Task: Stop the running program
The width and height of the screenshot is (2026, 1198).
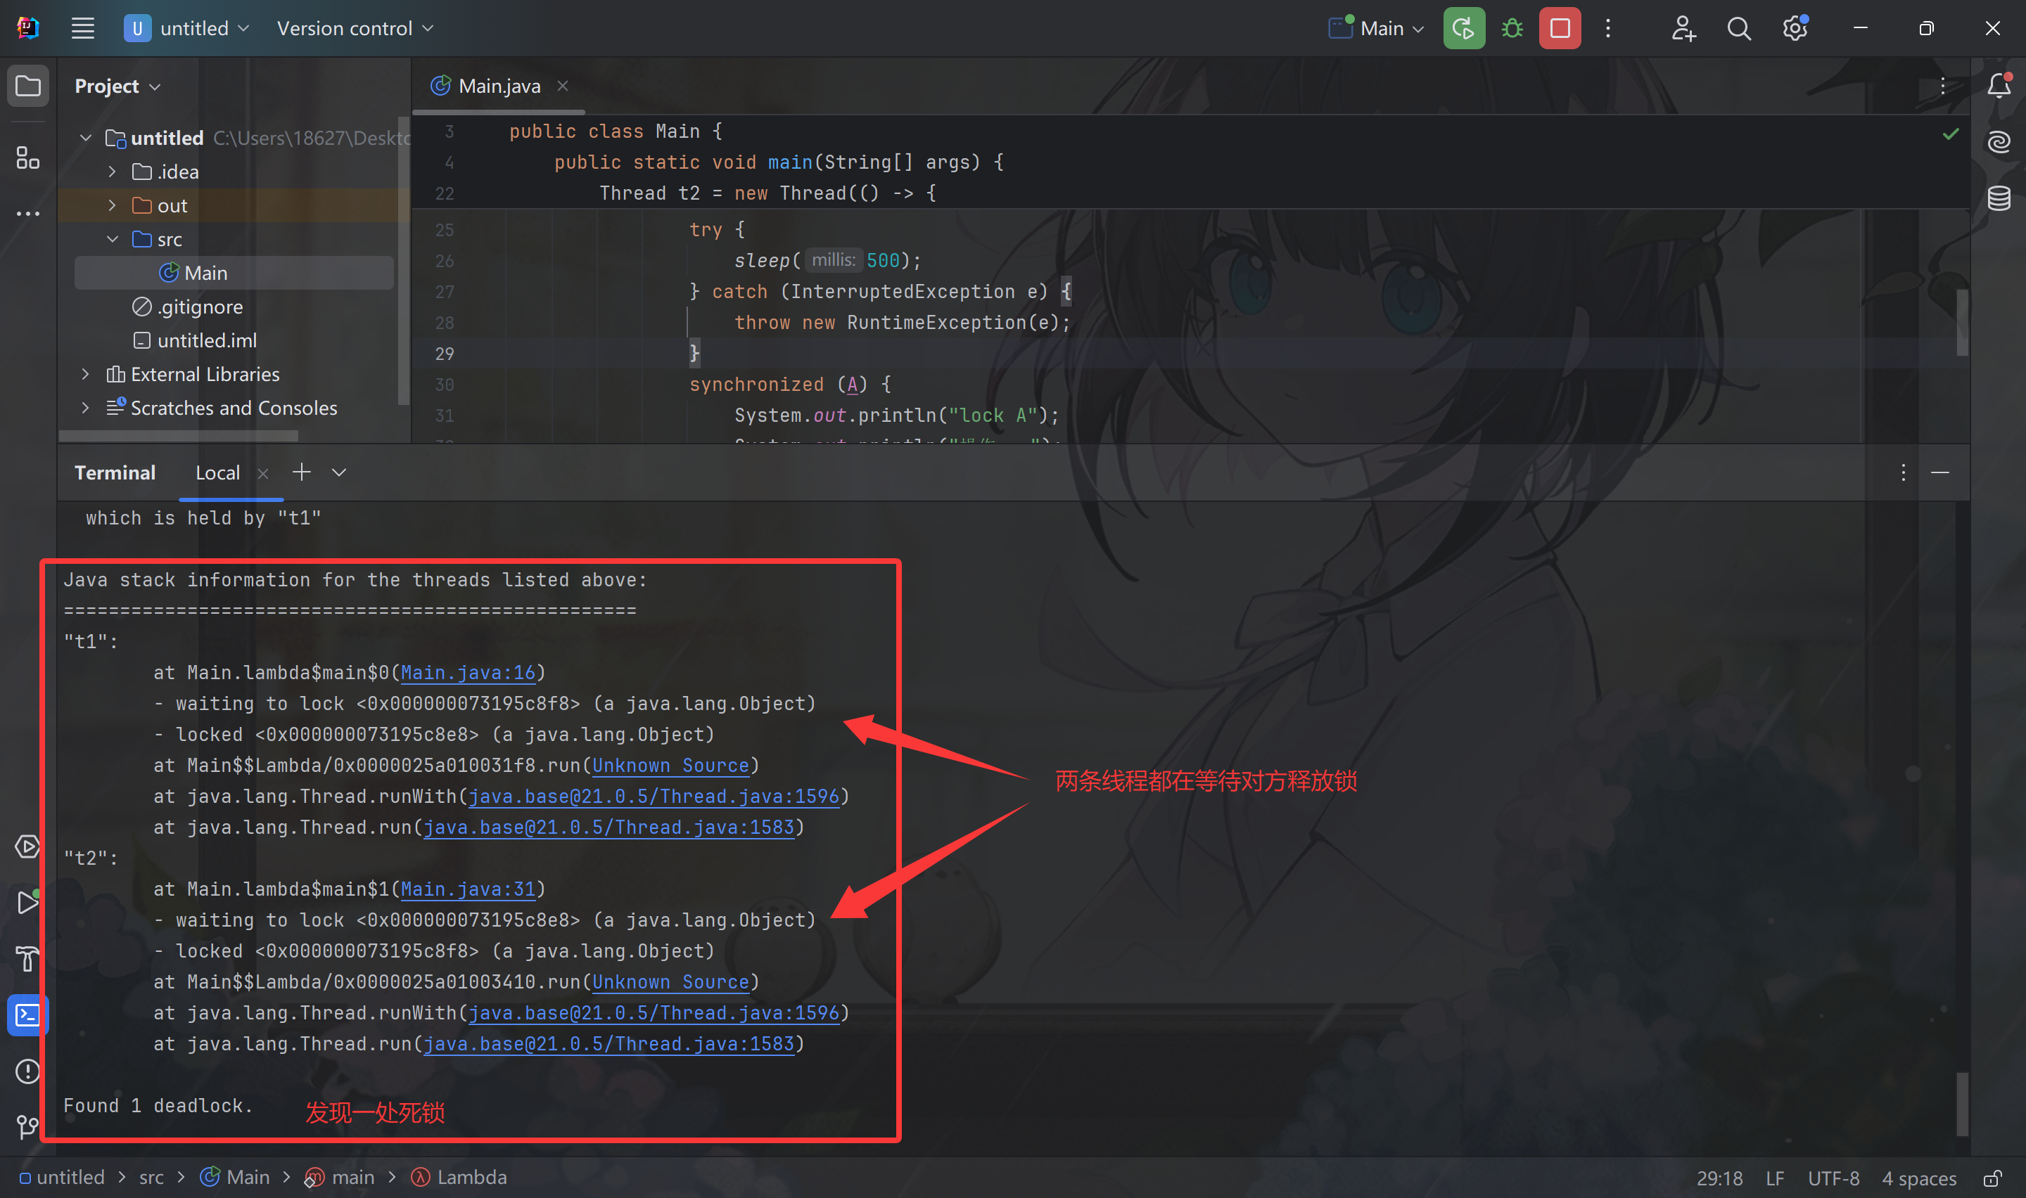Action: point(1560,29)
